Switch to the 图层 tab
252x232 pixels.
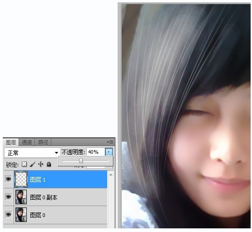(x=11, y=142)
